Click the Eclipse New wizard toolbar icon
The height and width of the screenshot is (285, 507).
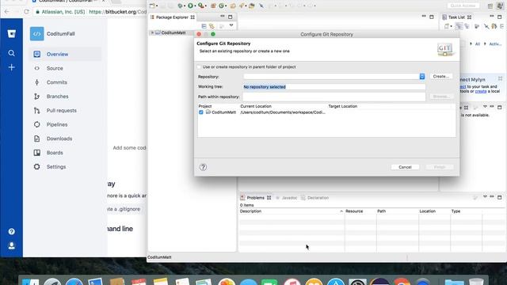coord(153,6)
